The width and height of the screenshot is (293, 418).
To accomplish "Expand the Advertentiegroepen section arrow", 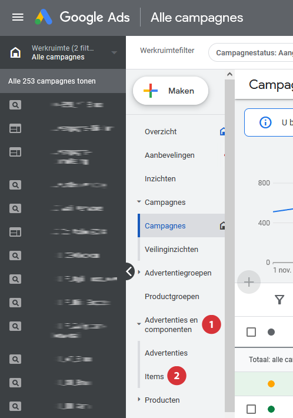I will click(139, 273).
